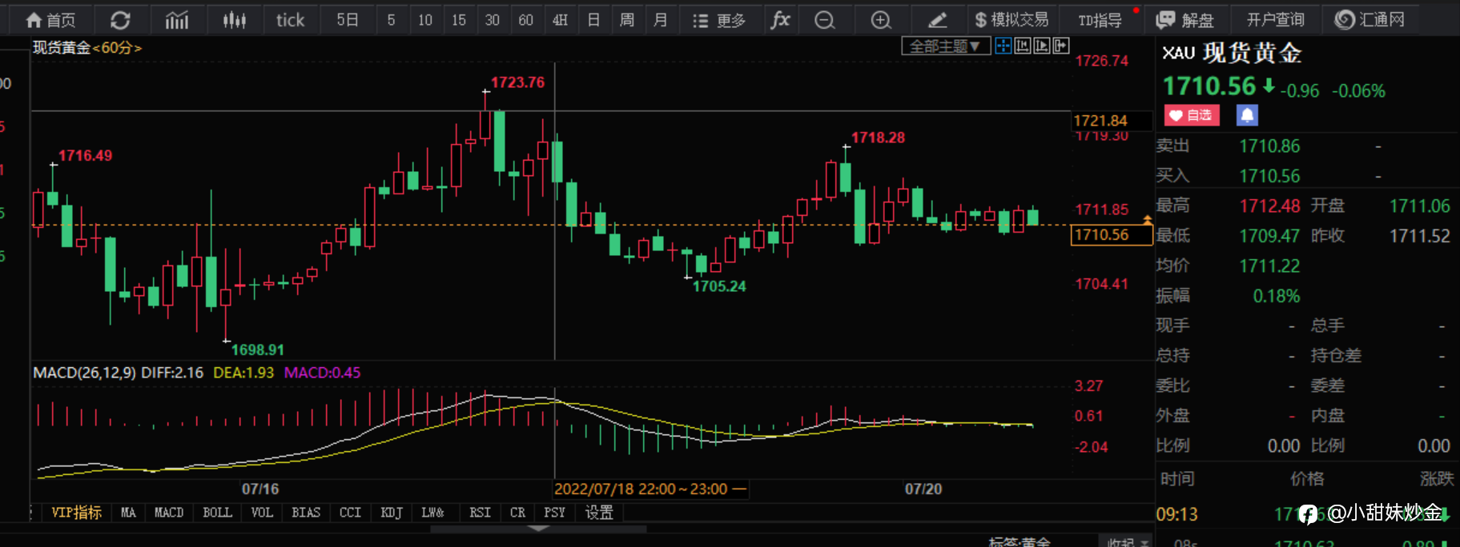Viewport: 1460px width, 547px height.
Task: Open 模拟交易 simulated trading
Action: pos(1011,20)
